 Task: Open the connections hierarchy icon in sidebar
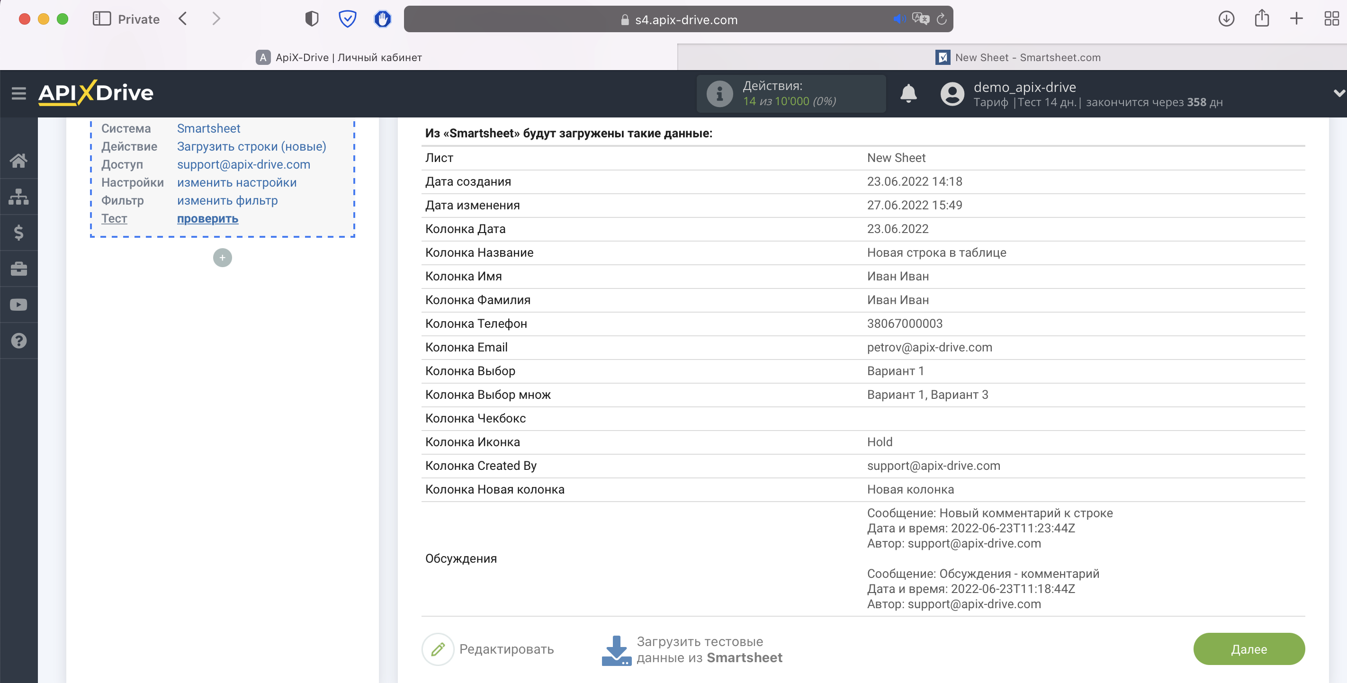19,197
